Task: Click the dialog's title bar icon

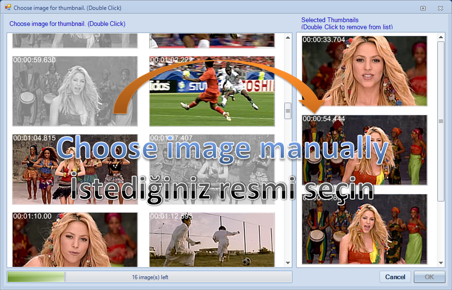Action: pos(8,7)
